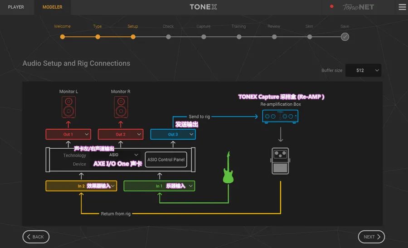Jump to the Type step marker

pyautogui.click(x=97, y=37)
